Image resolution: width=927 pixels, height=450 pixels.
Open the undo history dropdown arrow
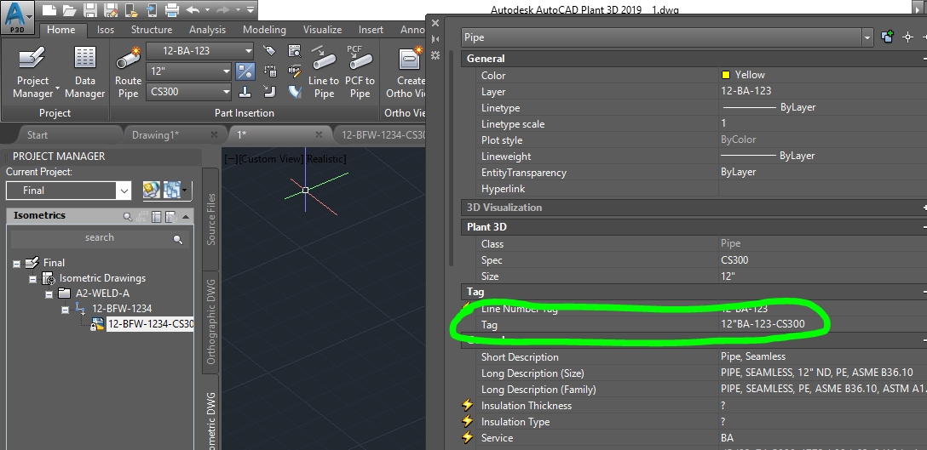(208, 10)
